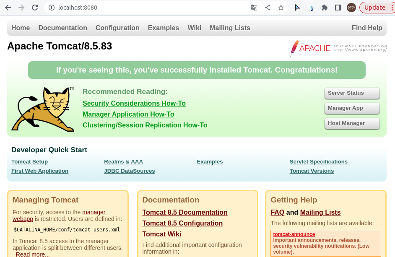
Task: Click the Tomcat cat mascot image
Action: click(43, 109)
